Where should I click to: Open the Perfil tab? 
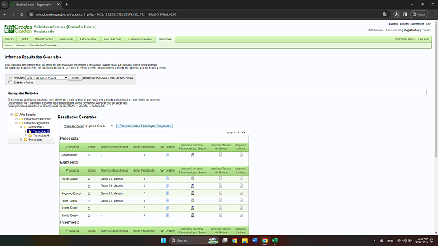coord(25,40)
